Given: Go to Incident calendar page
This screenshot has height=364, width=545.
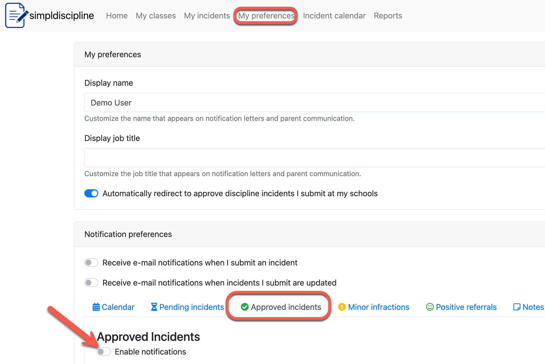Looking at the screenshot, I should [334, 16].
